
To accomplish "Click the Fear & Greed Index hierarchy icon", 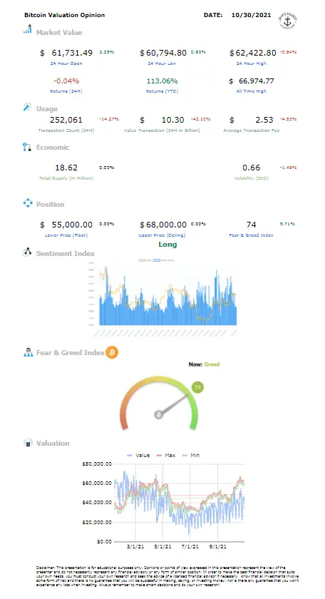I will tap(29, 352).
